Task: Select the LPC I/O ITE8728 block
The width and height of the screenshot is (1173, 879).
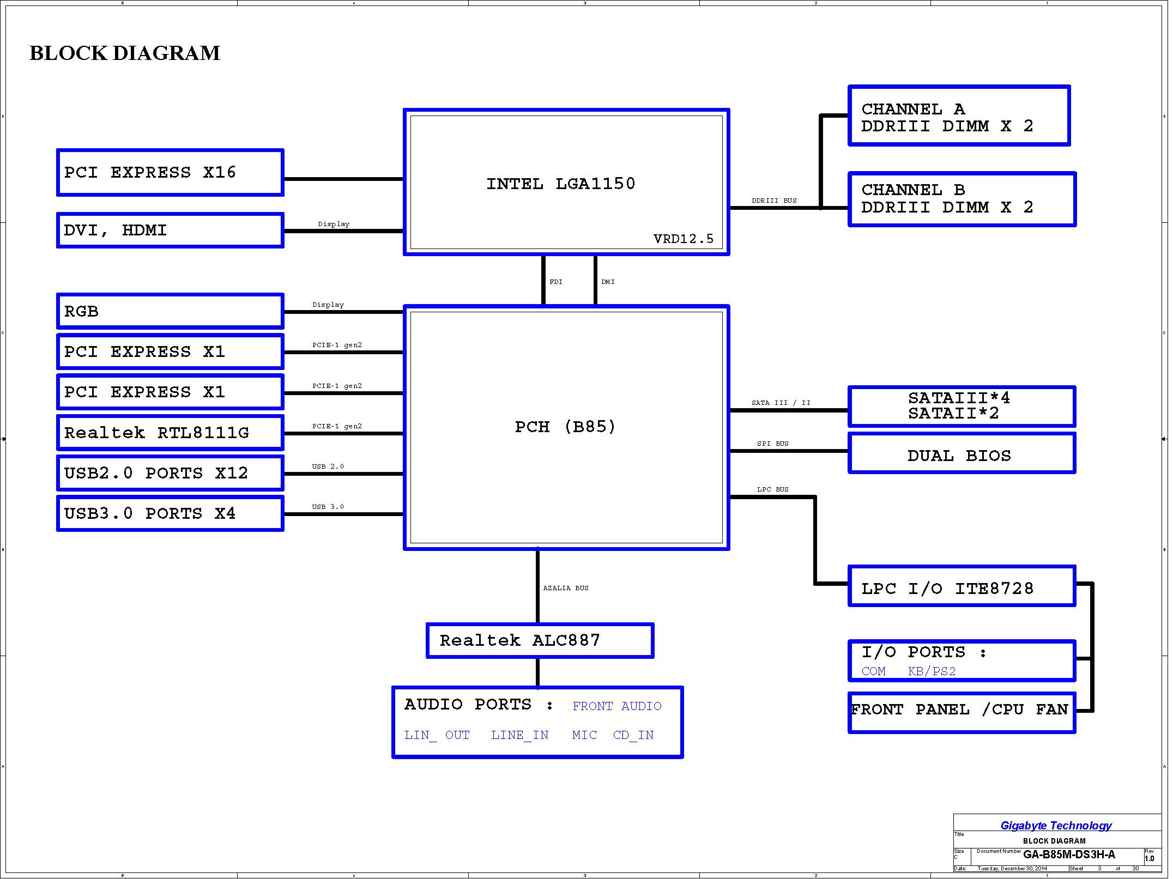Action: pos(962,586)
